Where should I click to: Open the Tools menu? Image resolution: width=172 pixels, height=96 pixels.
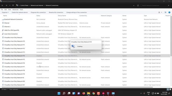point(21,10)
